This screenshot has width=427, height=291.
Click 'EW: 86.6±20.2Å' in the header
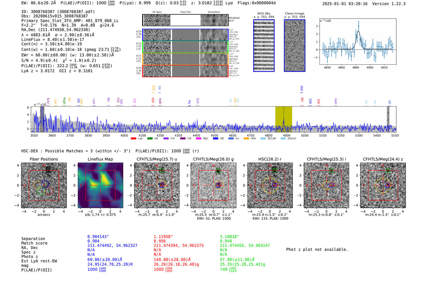pyautogui.click(x=39, y=3)
